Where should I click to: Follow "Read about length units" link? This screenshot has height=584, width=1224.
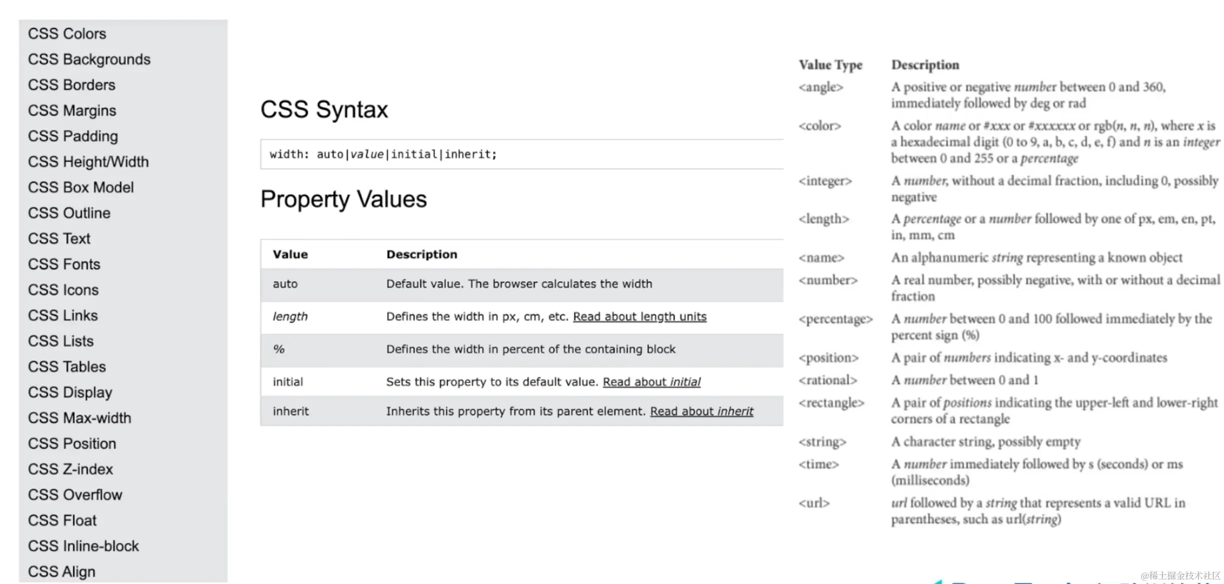639,317
